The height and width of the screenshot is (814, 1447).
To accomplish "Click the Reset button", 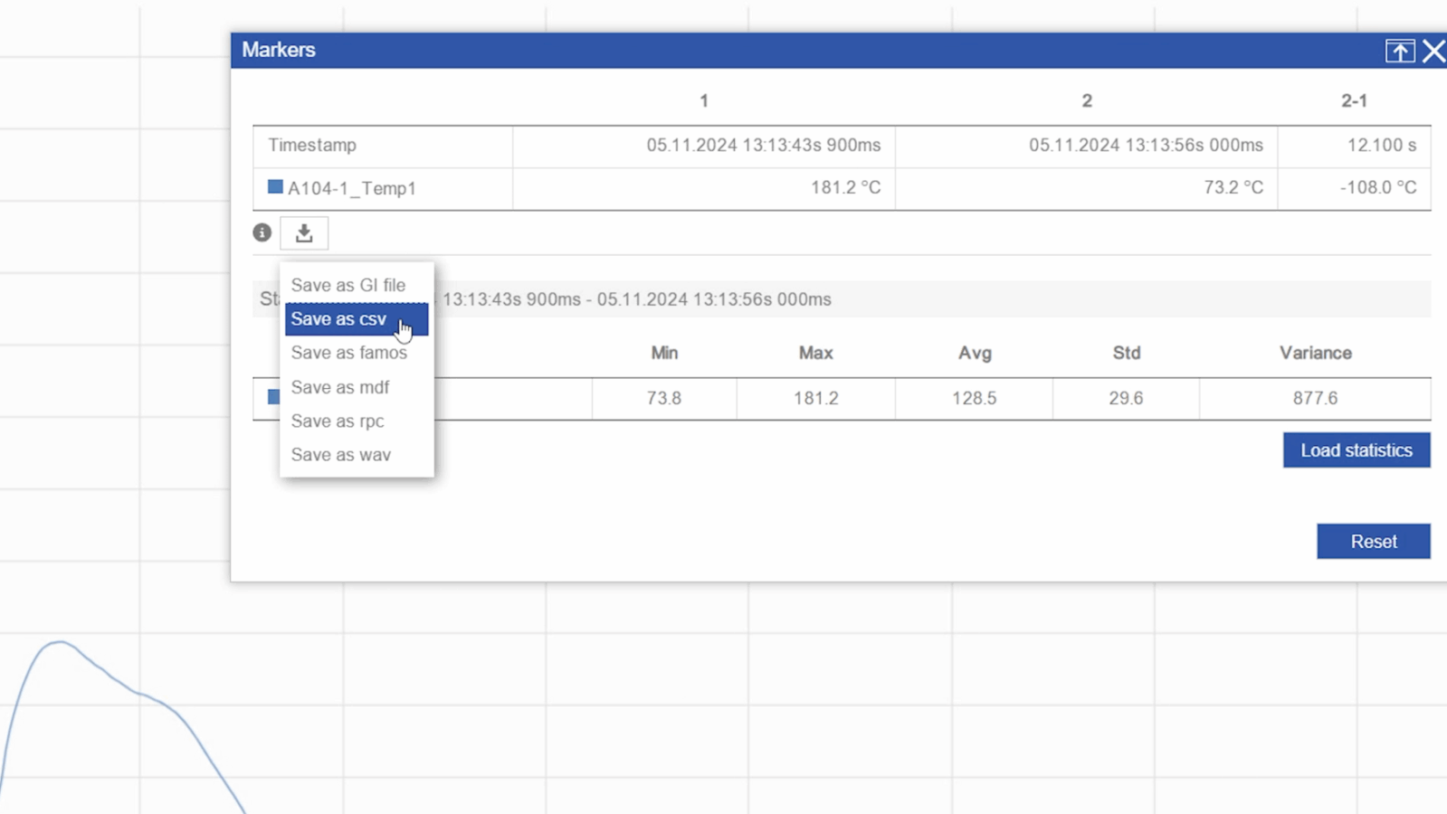I will (1374, 542).
